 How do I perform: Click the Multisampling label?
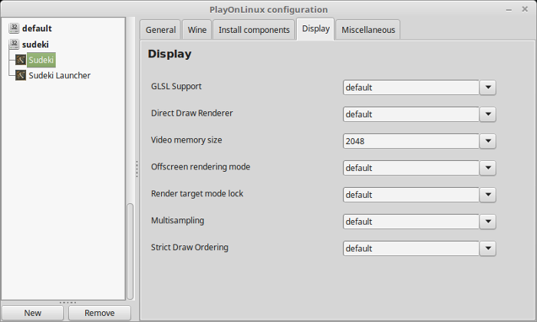(x=178, y=220)
